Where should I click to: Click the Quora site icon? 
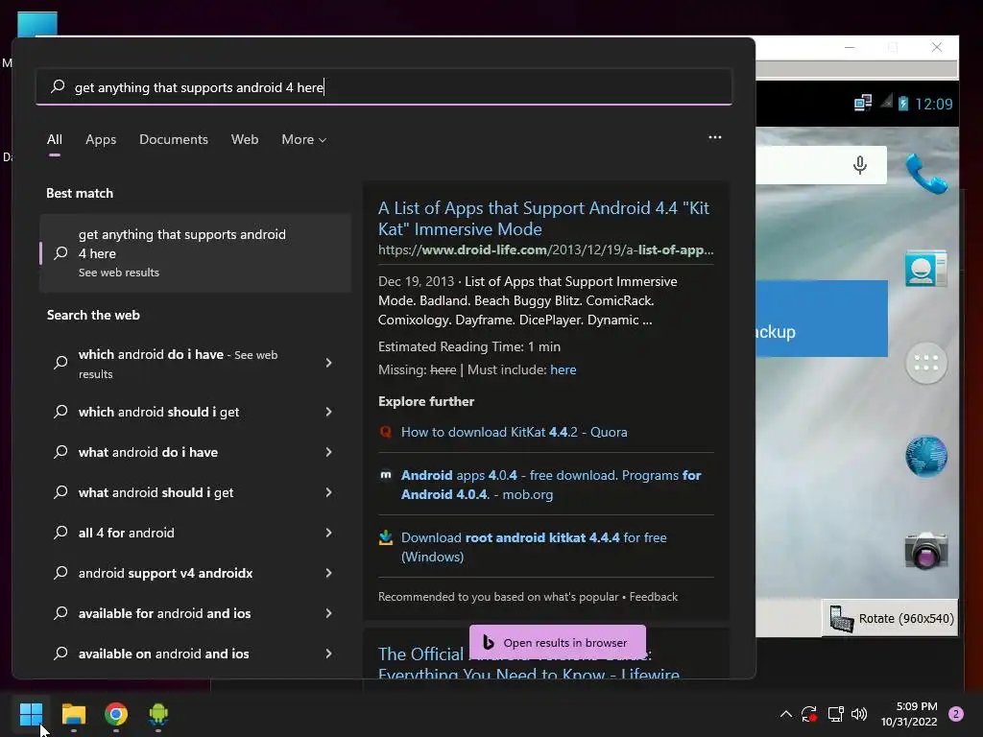click(386, 432)
